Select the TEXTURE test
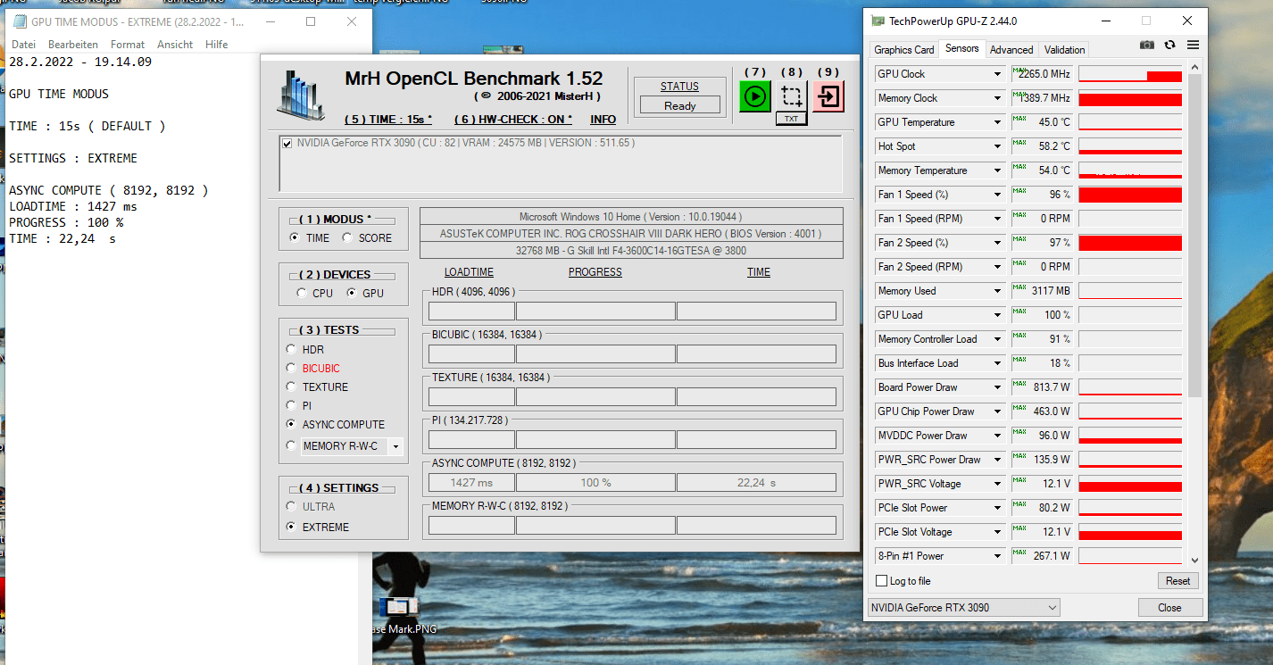Screen dimensions: 1273x665 click(x=291, y=387)
